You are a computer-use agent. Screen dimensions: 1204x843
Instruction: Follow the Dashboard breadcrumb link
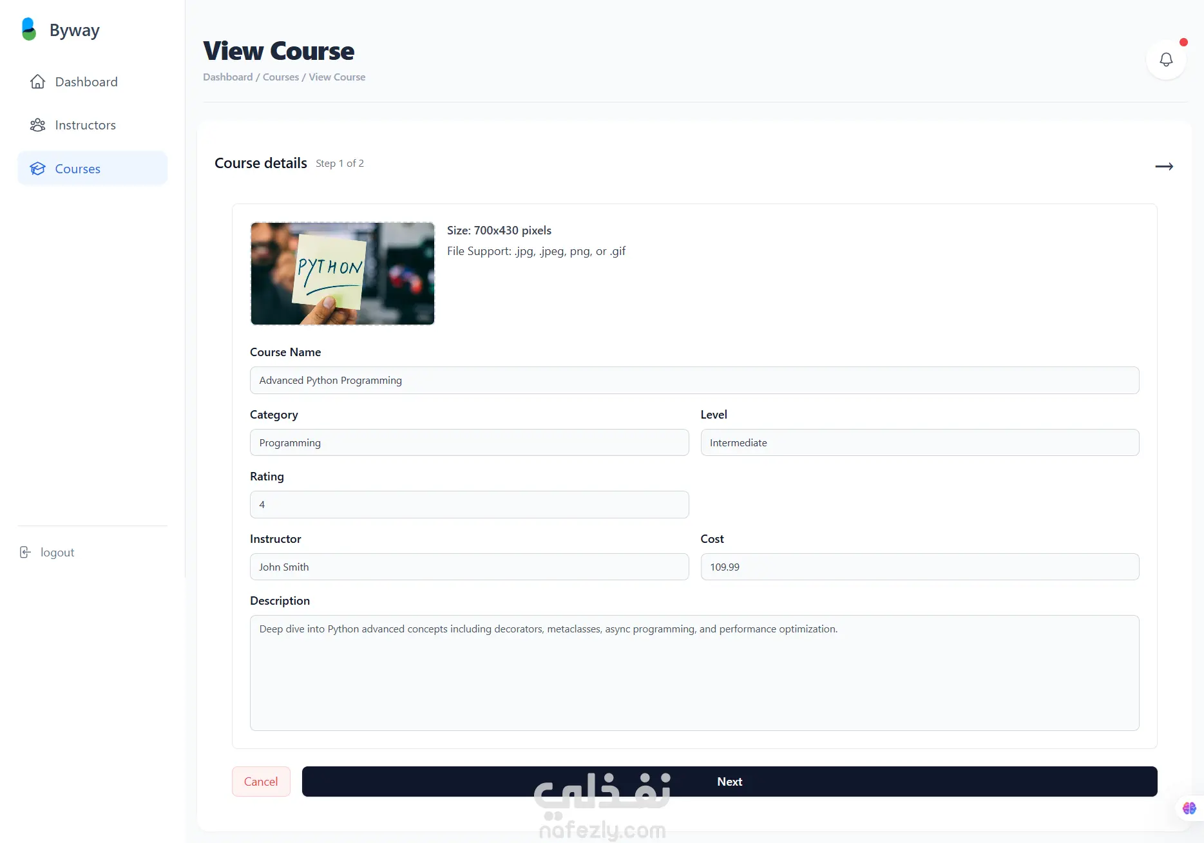coord(228,77)
